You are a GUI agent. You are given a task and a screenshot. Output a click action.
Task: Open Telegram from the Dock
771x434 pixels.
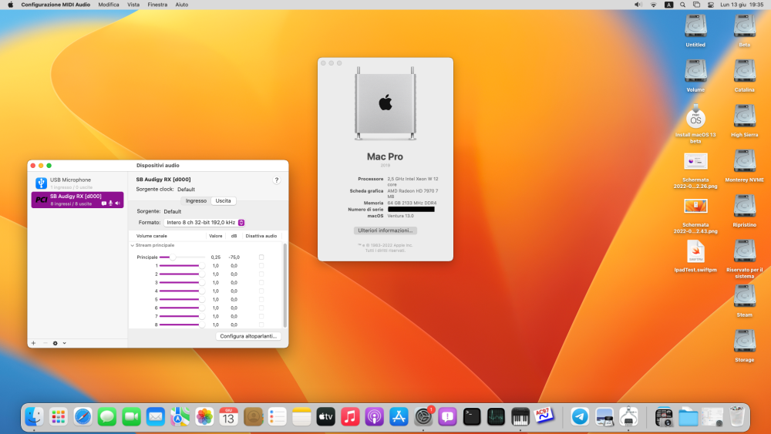pyautogui.click(x=580, y=417)
